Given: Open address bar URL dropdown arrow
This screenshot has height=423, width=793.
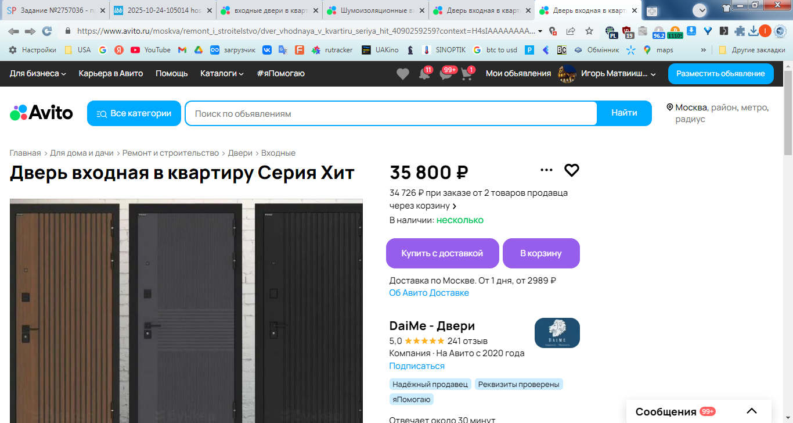Looking at the screenshot, I should (540, 31).
